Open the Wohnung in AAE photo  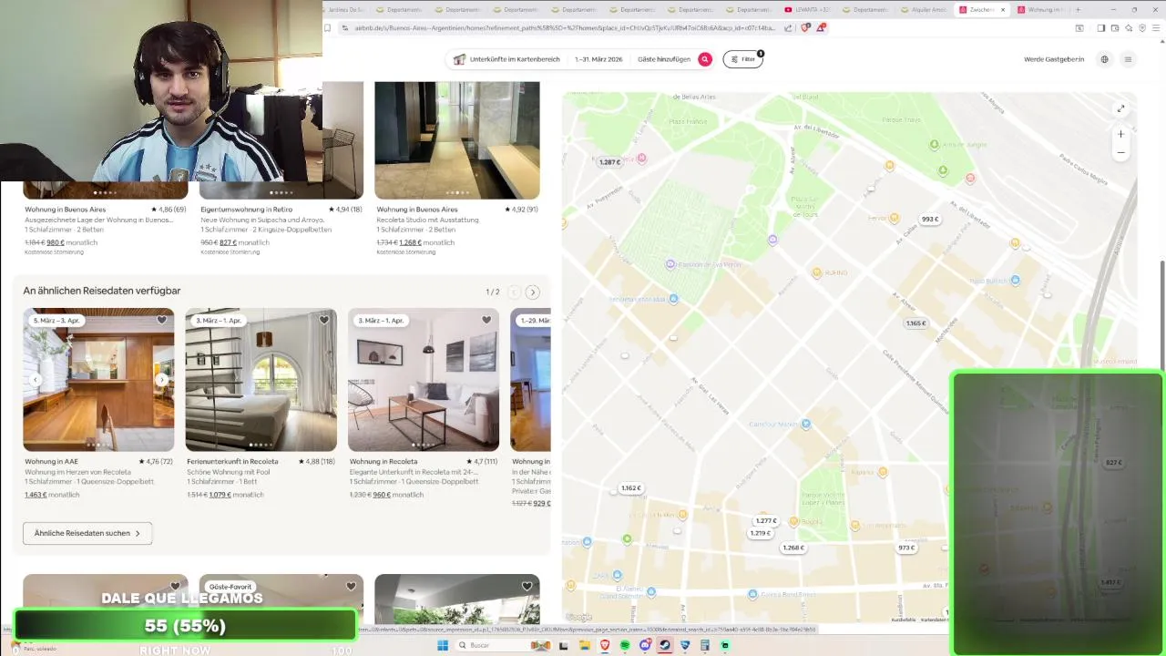click(98, 380)
